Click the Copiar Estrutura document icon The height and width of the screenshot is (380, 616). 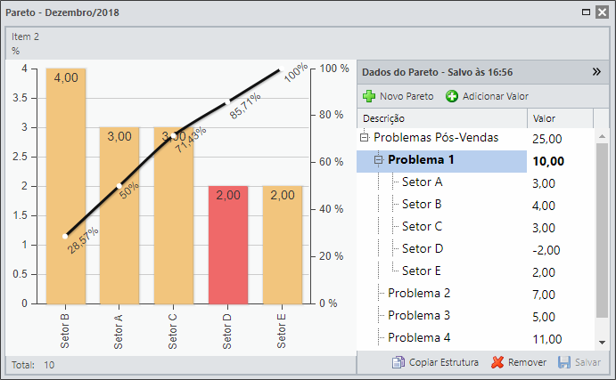(x=398, y=362)
